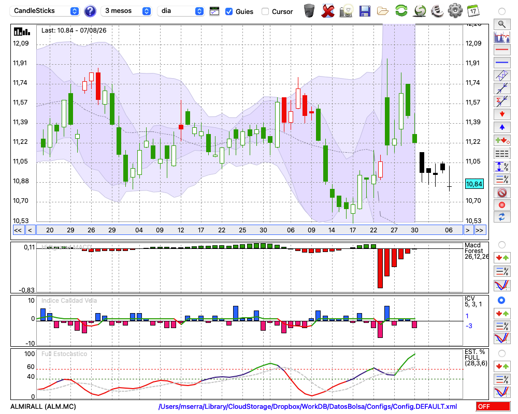Click the date timeline scrollbar
The width and height of the screenshot is (518, 414).
pyautogui.click(x=250, y=230)
